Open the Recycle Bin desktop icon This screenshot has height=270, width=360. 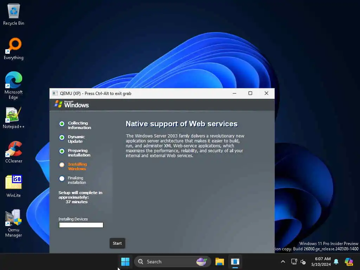[14, 14]
